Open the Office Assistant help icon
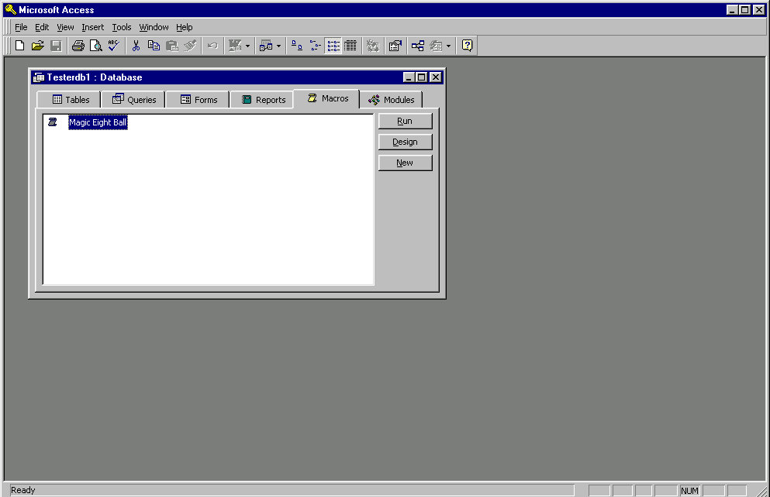 coord(467,46)
